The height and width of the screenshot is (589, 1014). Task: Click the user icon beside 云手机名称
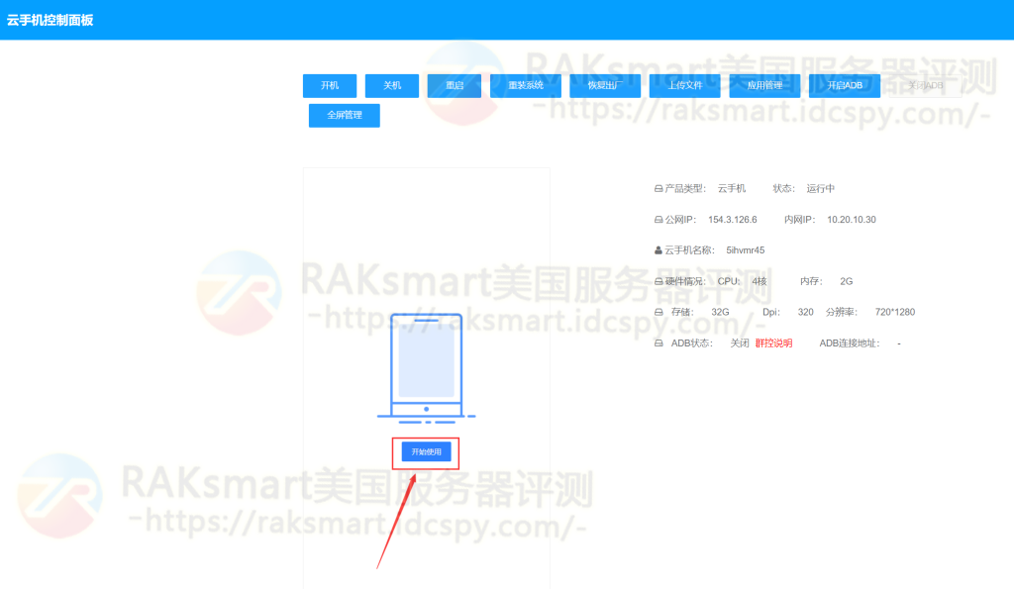659,250
